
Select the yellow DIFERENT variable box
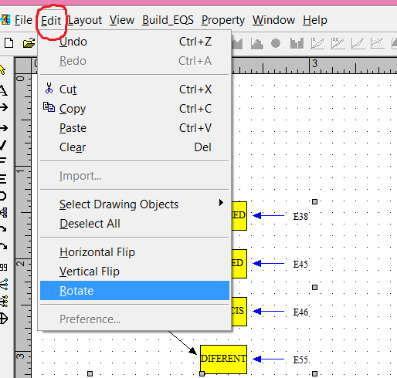coord(223,359)
